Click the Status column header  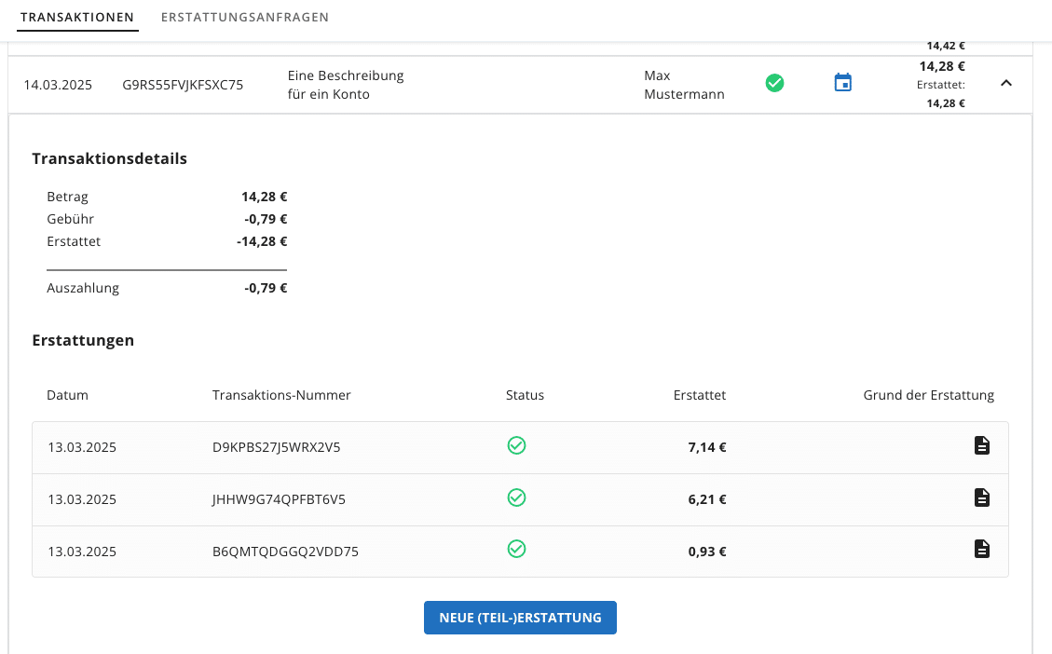tap(525, 395)
